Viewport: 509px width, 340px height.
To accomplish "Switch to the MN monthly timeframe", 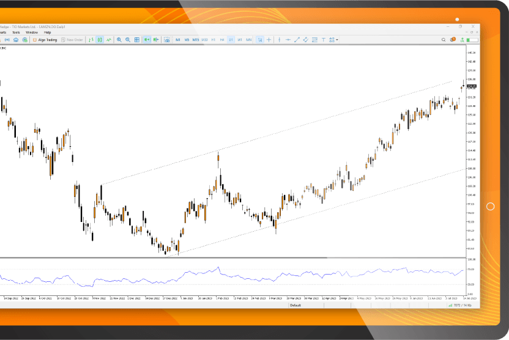I will (249, 40).
